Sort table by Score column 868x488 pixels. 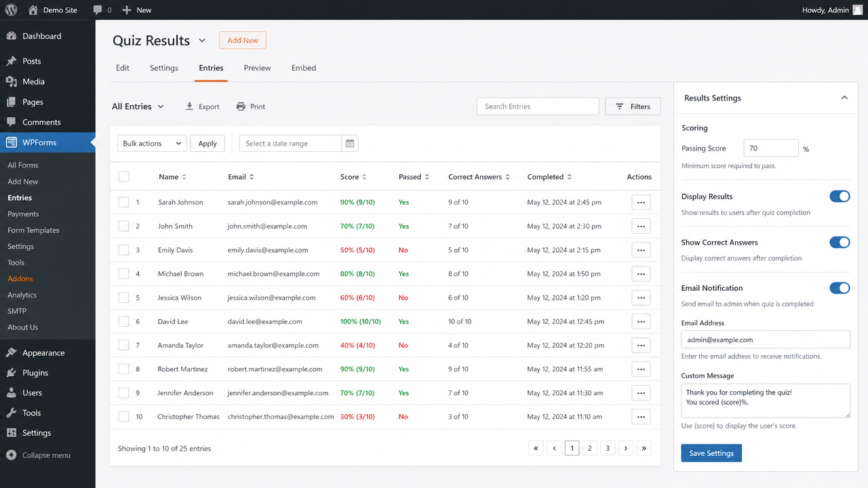[x=353, y=177]
